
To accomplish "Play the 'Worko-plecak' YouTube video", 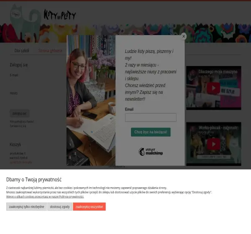I will click(213, 144).
